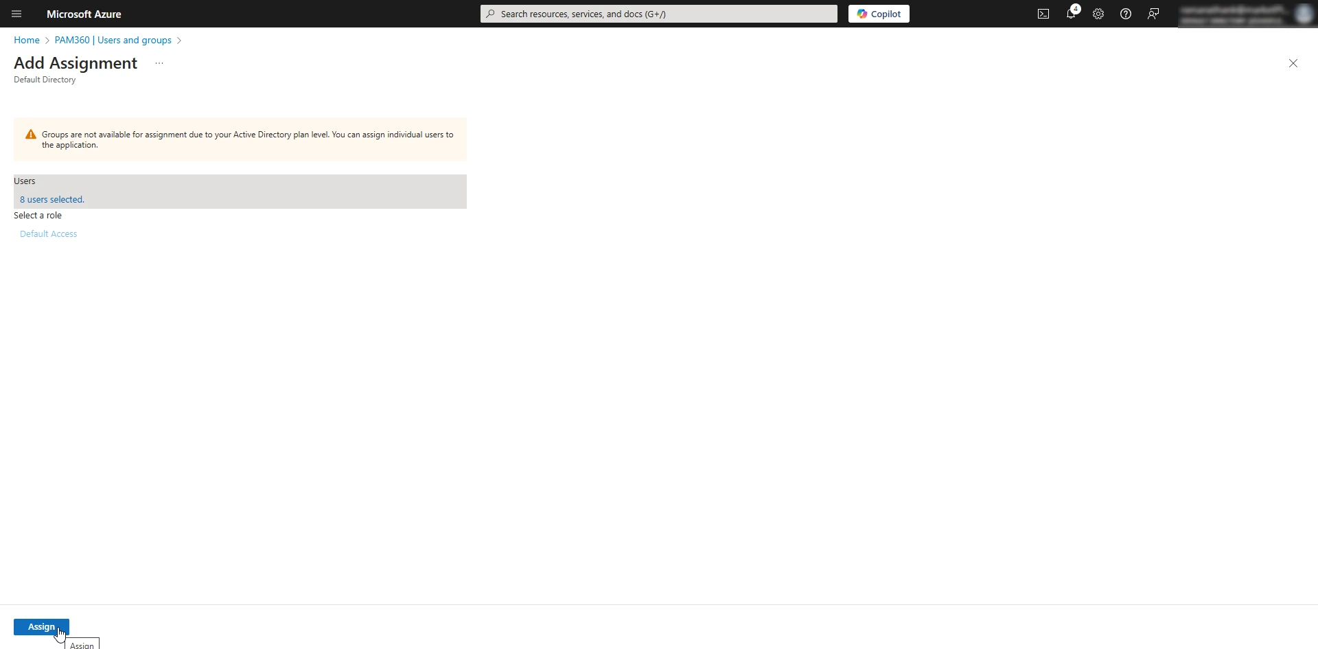The image size is (1318, 649).
Task: Navigate to PAM360 Users and groups breadcrumb
Action: coord(113,40)
